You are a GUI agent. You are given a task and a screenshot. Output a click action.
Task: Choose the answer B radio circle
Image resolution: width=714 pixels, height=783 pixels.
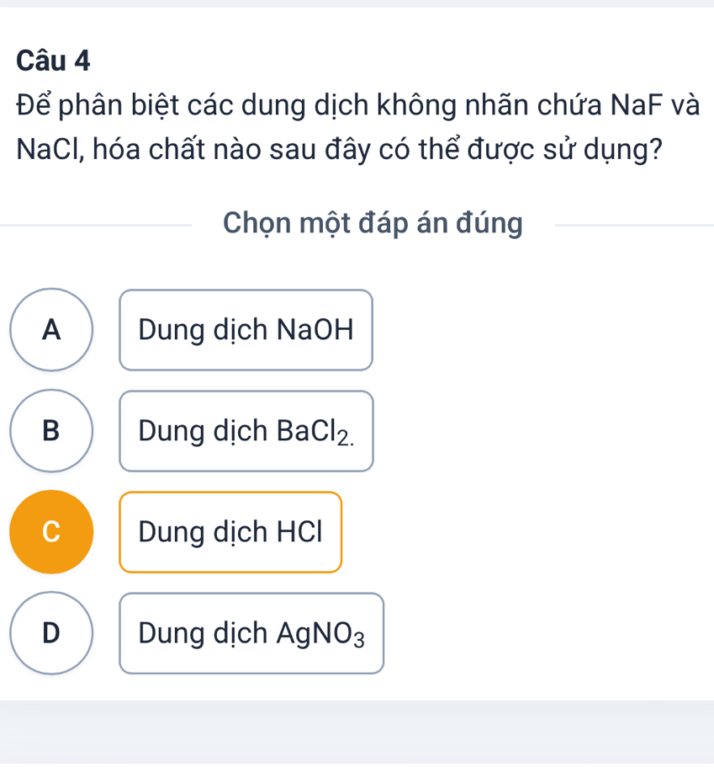(51, 431)
